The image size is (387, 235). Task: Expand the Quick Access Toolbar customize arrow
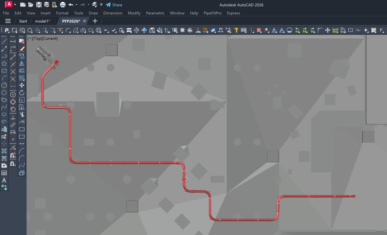(x=101, y=5)
